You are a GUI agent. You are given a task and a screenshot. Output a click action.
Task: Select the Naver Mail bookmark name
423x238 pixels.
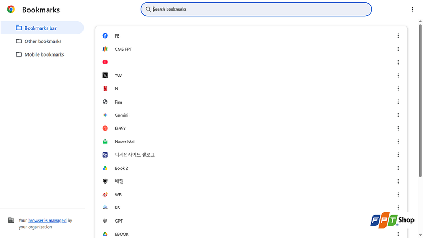(x=125, y=142)
